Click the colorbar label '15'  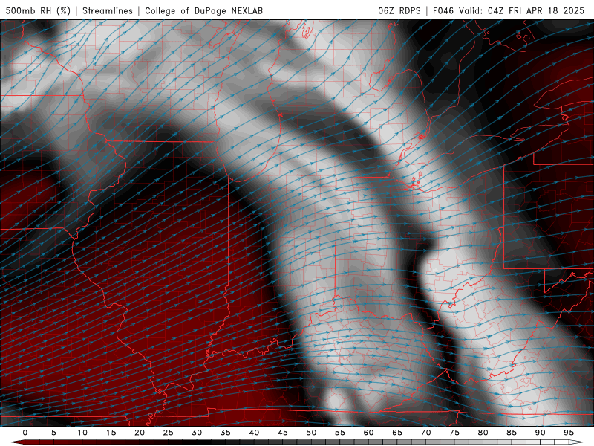coord(111,433)
